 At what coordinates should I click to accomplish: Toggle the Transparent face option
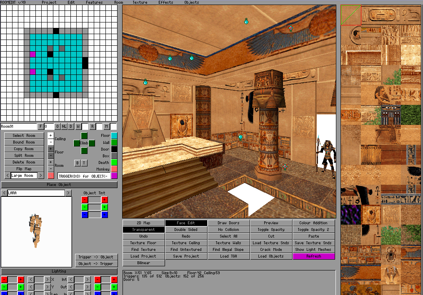(143, 230)
